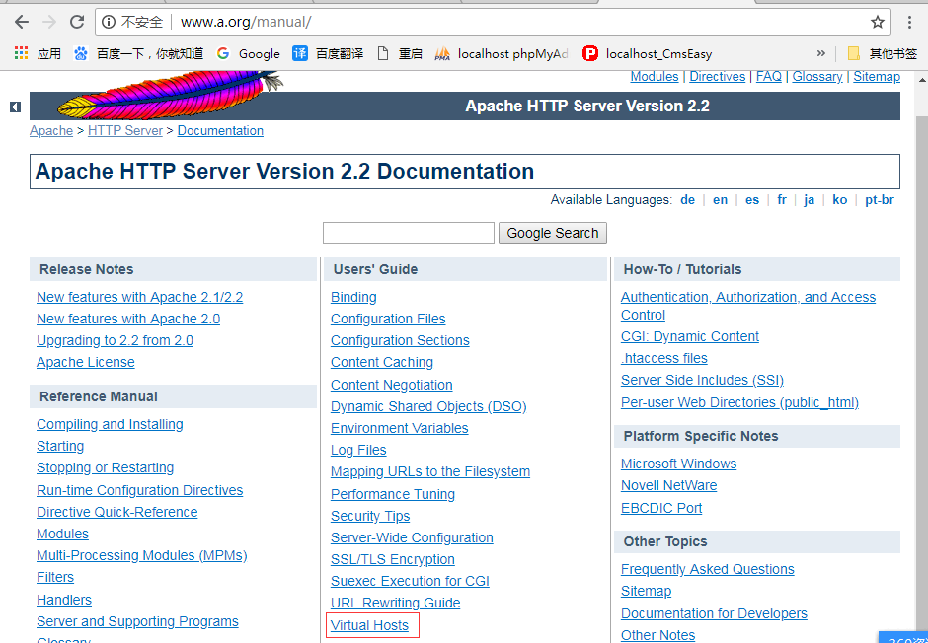Open the Binding link
This screenshot has width=928, height=643.
(x=353, y=297)
